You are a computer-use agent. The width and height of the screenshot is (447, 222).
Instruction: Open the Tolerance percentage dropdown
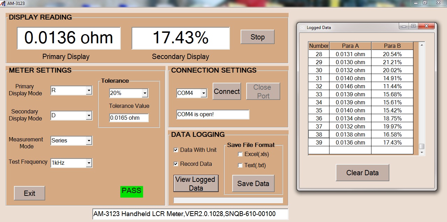145,93
